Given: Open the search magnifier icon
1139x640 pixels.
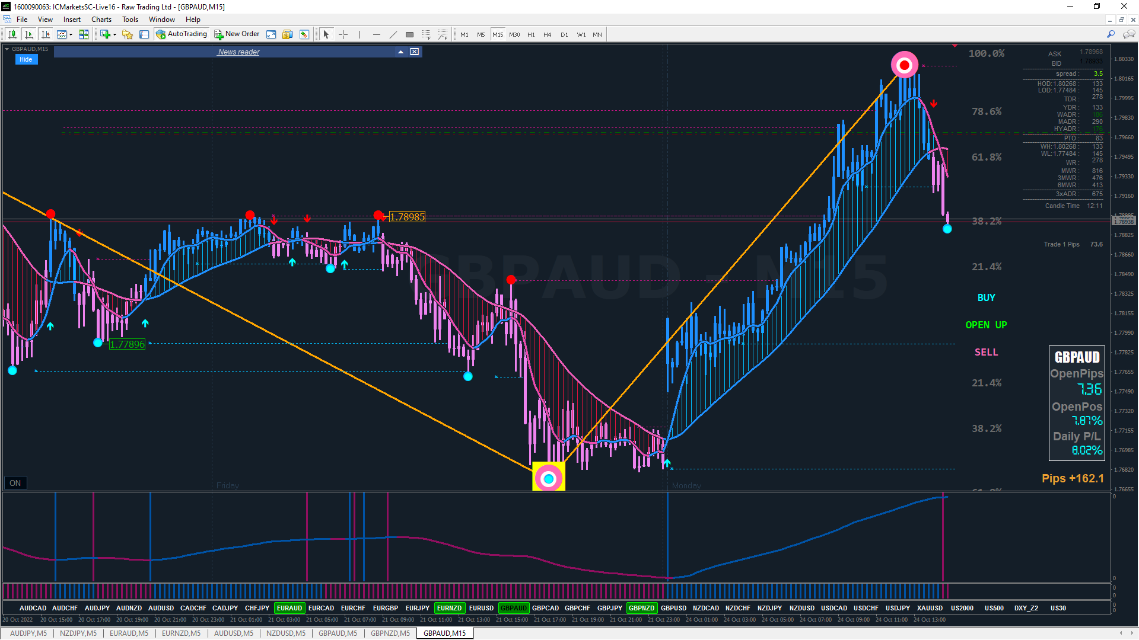Looking at the screenshot, I should pos(1111,34).
